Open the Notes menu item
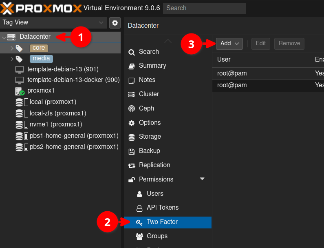Screen dimensions: 324x248 168,80
